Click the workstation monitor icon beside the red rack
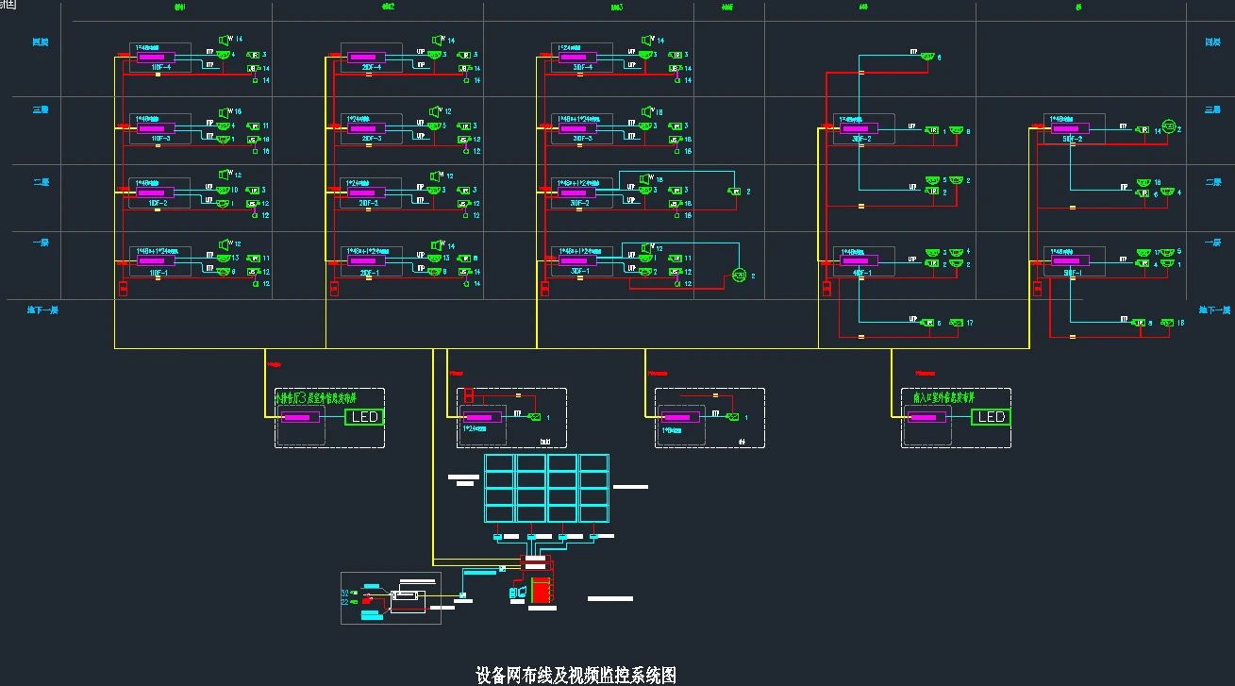The width and height of the screenshot is (1235, 686). click(519, 592)
